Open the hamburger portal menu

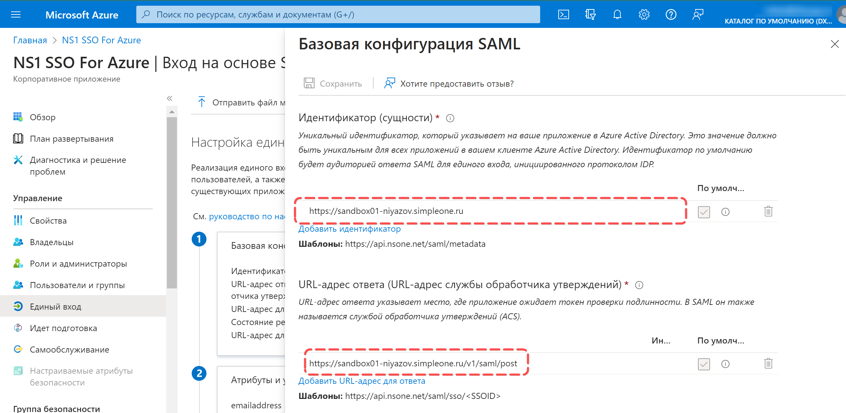(x=16, y=14)
